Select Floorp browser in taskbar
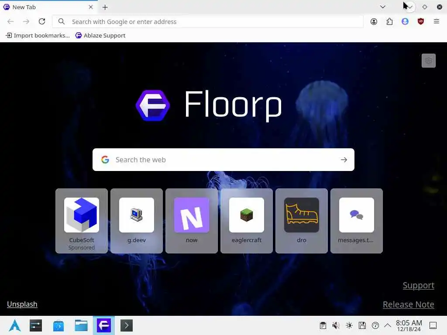Viewport: 447px width, 335px height. click(104, 325)
